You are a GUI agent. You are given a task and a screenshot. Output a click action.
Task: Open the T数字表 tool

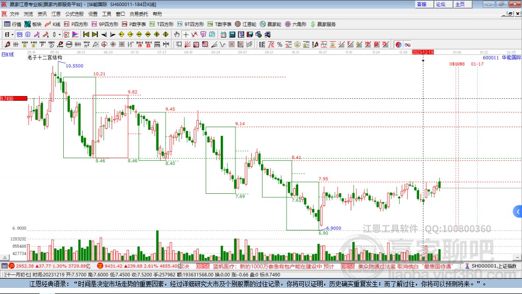(x=219, y=24)
